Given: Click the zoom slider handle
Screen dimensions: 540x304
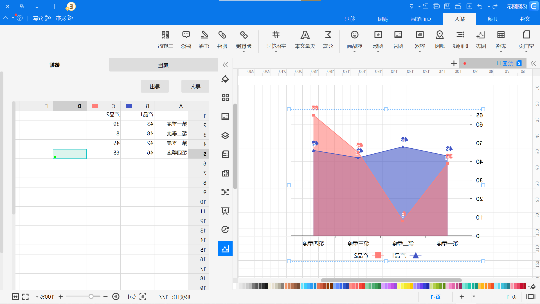Looking at the screenshot, I should (91, 296).
